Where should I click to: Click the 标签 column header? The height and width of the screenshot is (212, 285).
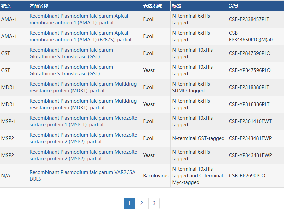(177, 6)
